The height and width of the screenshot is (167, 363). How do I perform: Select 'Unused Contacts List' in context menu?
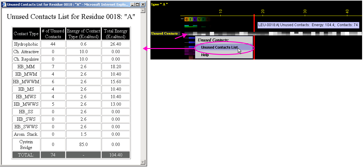224,47
